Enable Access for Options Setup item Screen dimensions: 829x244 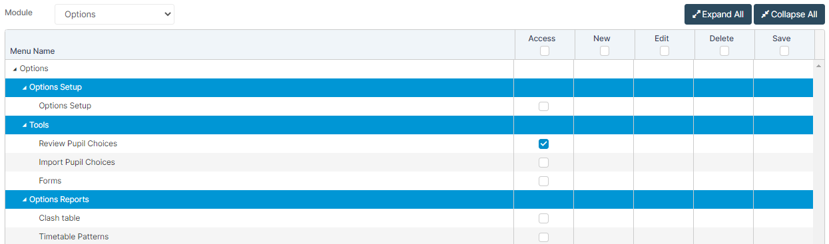543,106
